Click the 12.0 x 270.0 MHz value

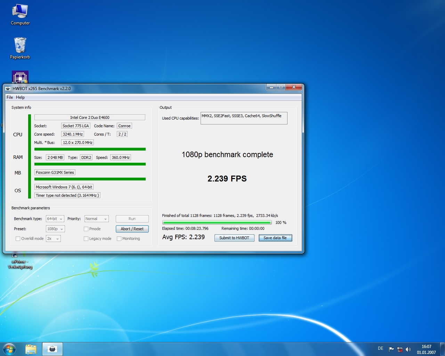78,143
